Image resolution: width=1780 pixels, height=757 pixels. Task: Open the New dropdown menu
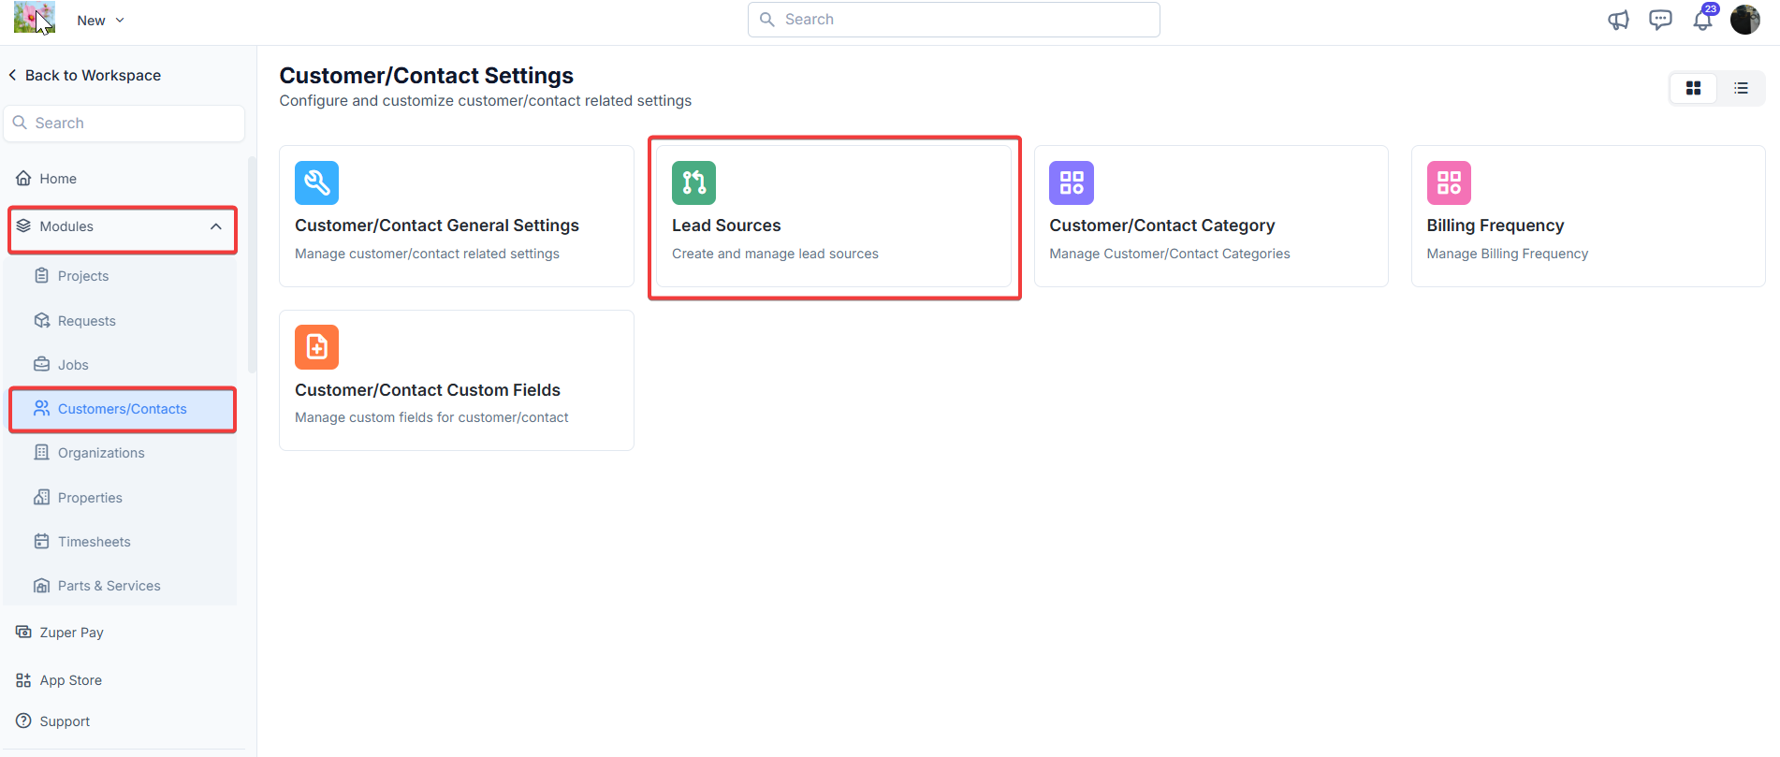click(x=100, y=20)
